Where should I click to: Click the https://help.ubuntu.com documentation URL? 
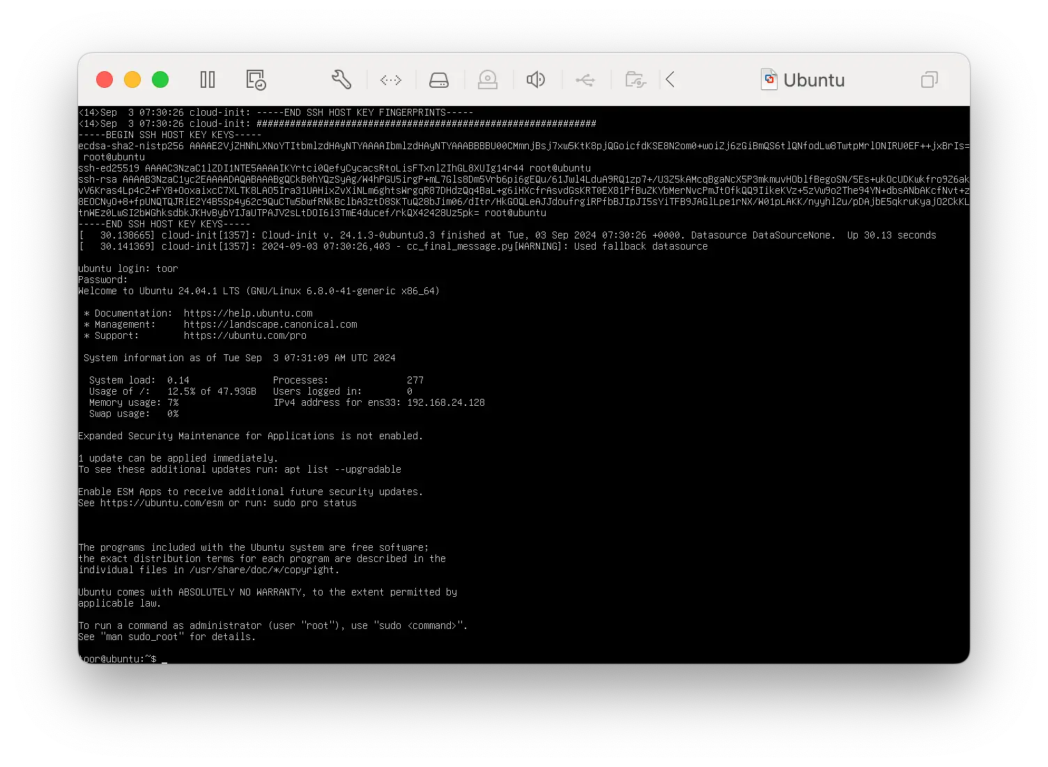click(248, 313)
